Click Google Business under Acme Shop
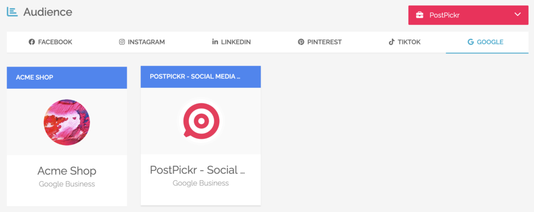This screenshot has height=212, width=534. tap(67, 184)
